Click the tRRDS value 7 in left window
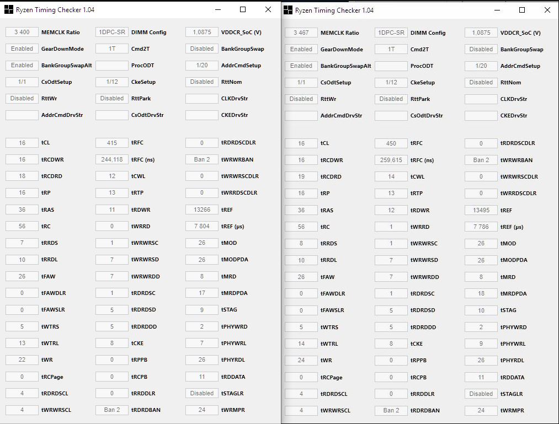The width and height of the screenshot is (559, 424). pyautogui.click(x=22, y=243)
